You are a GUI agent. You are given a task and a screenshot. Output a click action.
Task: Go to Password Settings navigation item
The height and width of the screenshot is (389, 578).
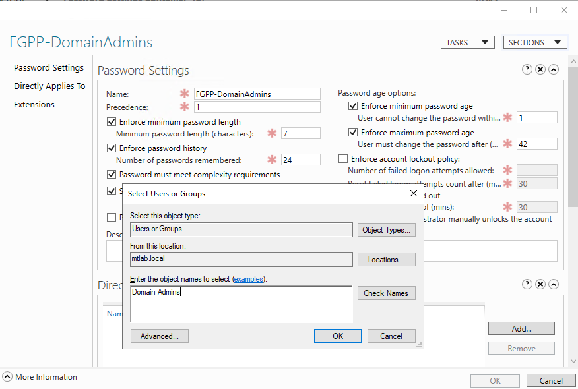(x=49, y=68)
